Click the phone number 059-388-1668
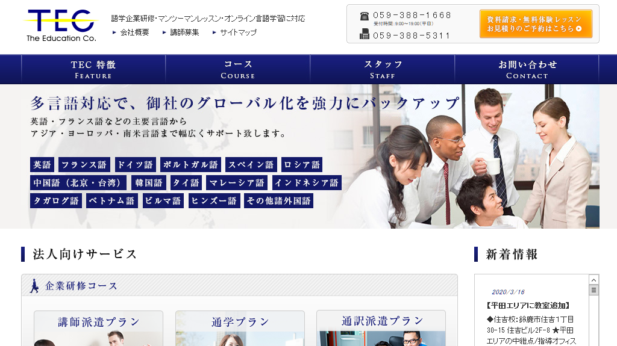 tap(412, 15)
